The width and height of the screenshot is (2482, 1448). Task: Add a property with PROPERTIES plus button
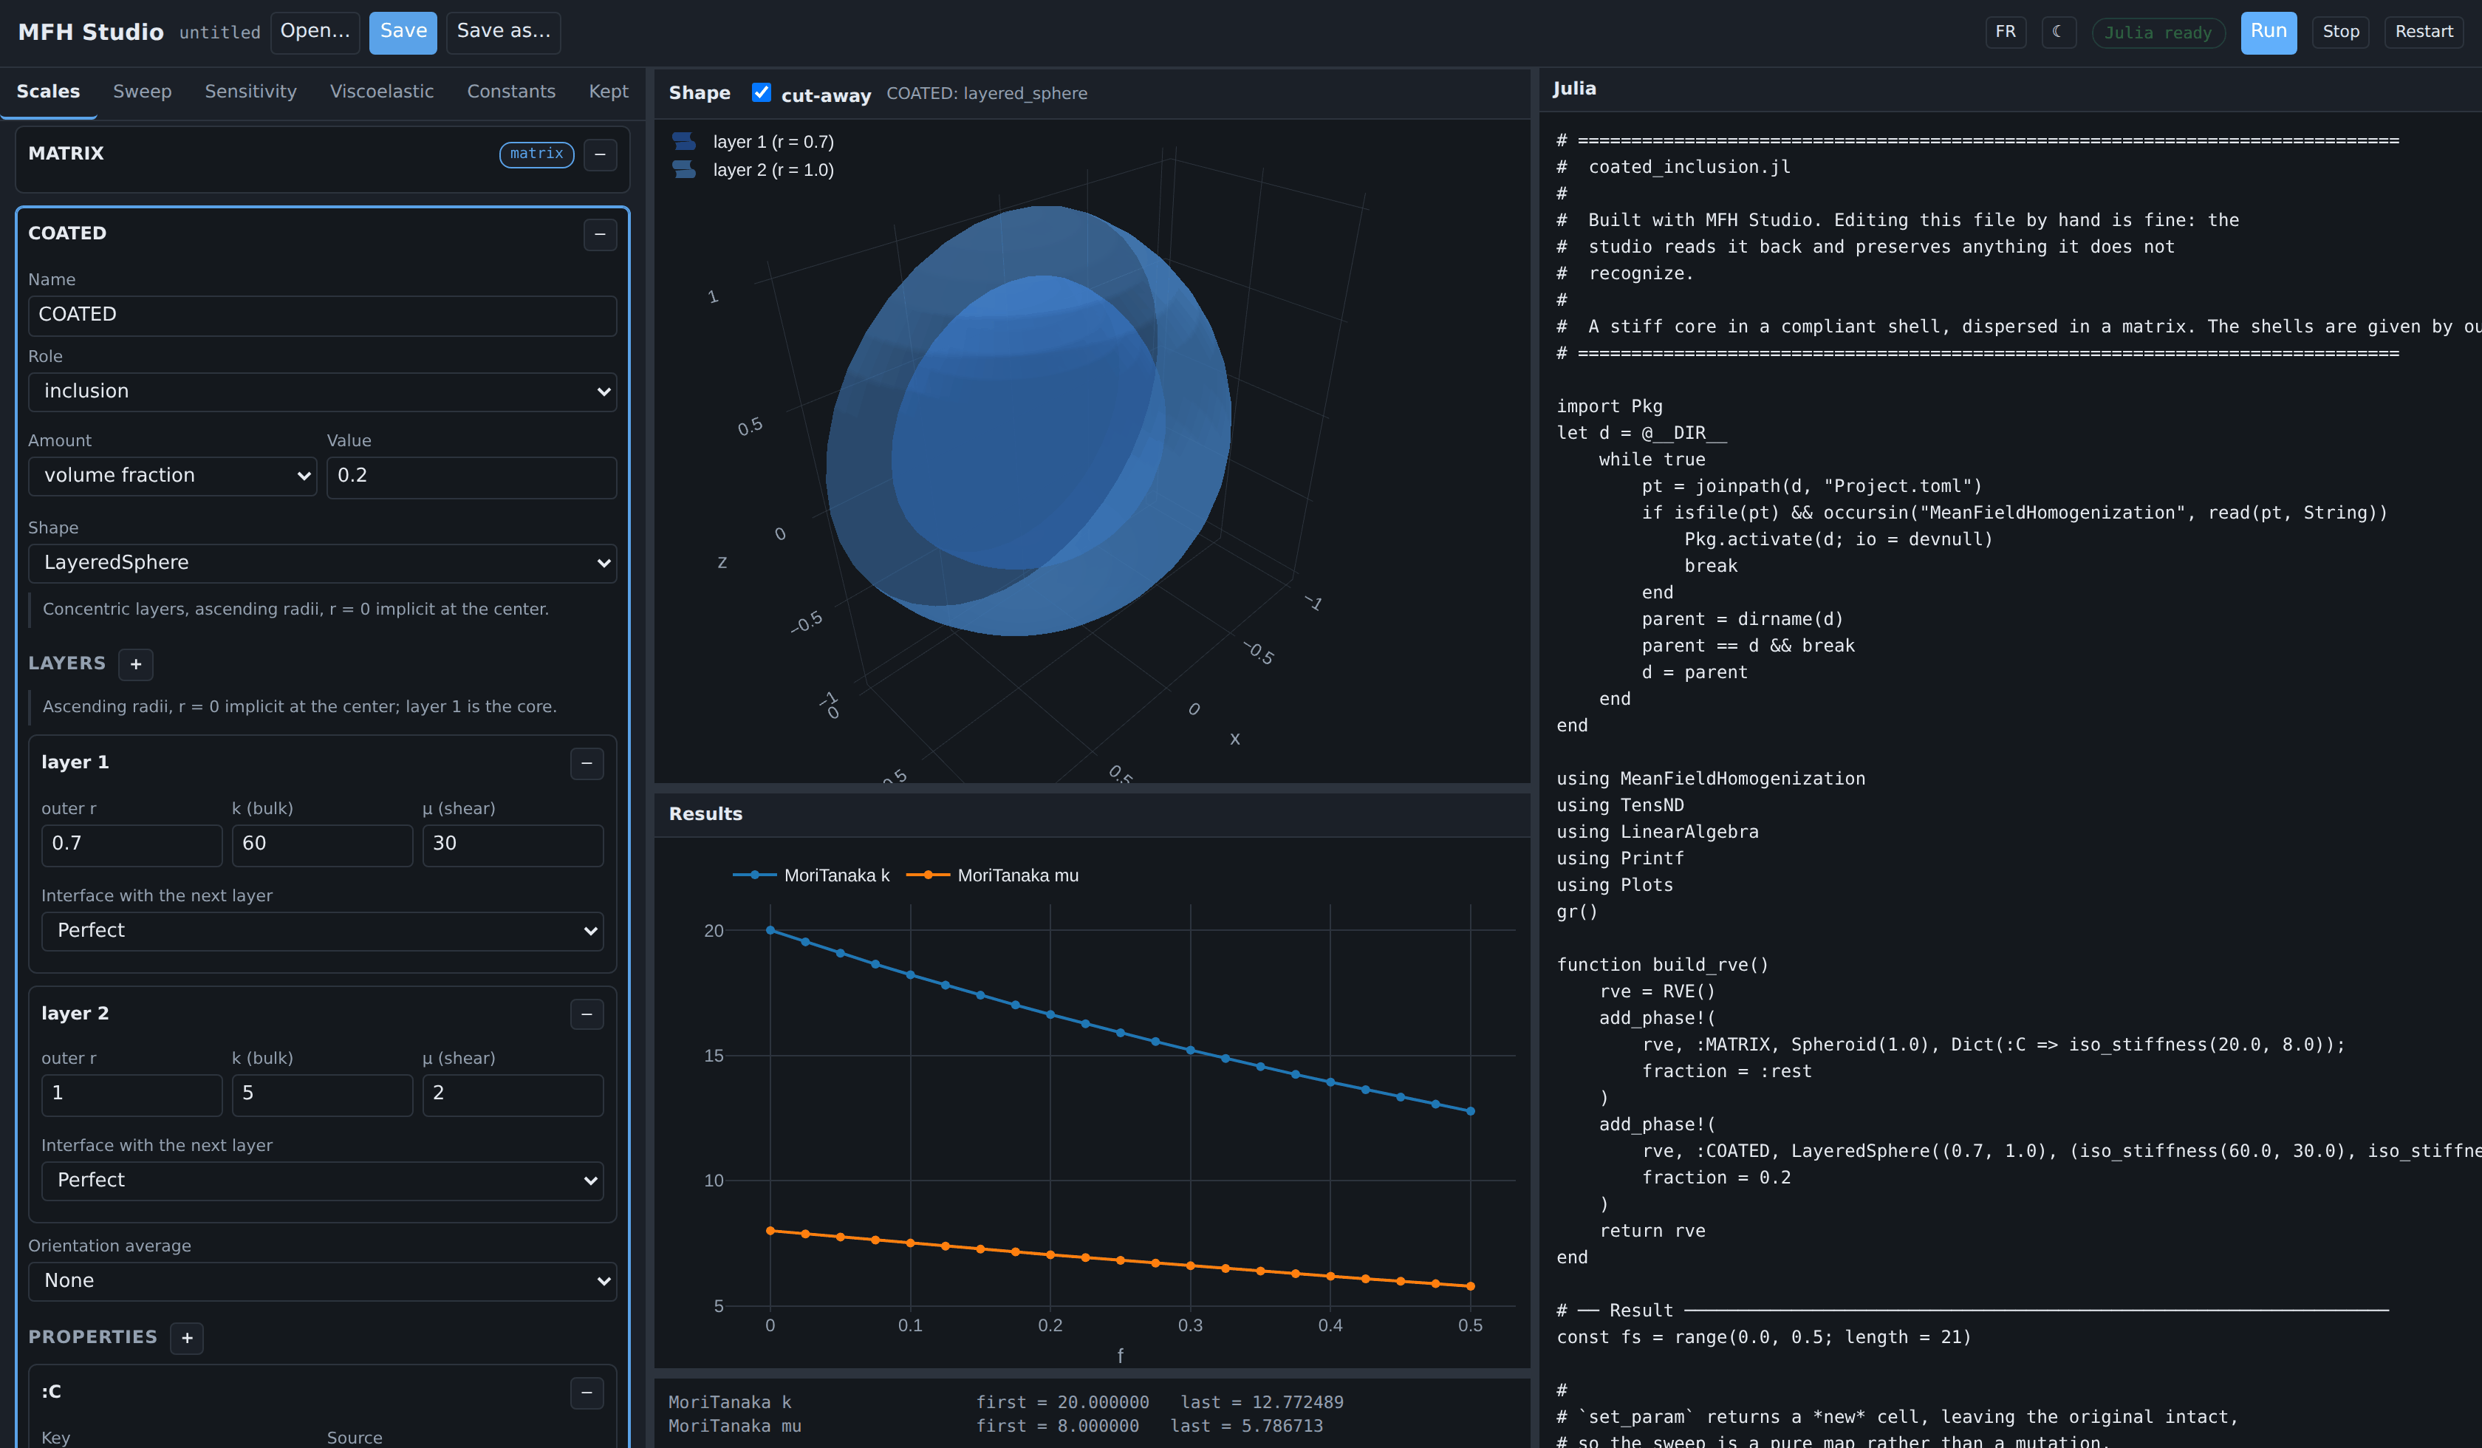186,1338
